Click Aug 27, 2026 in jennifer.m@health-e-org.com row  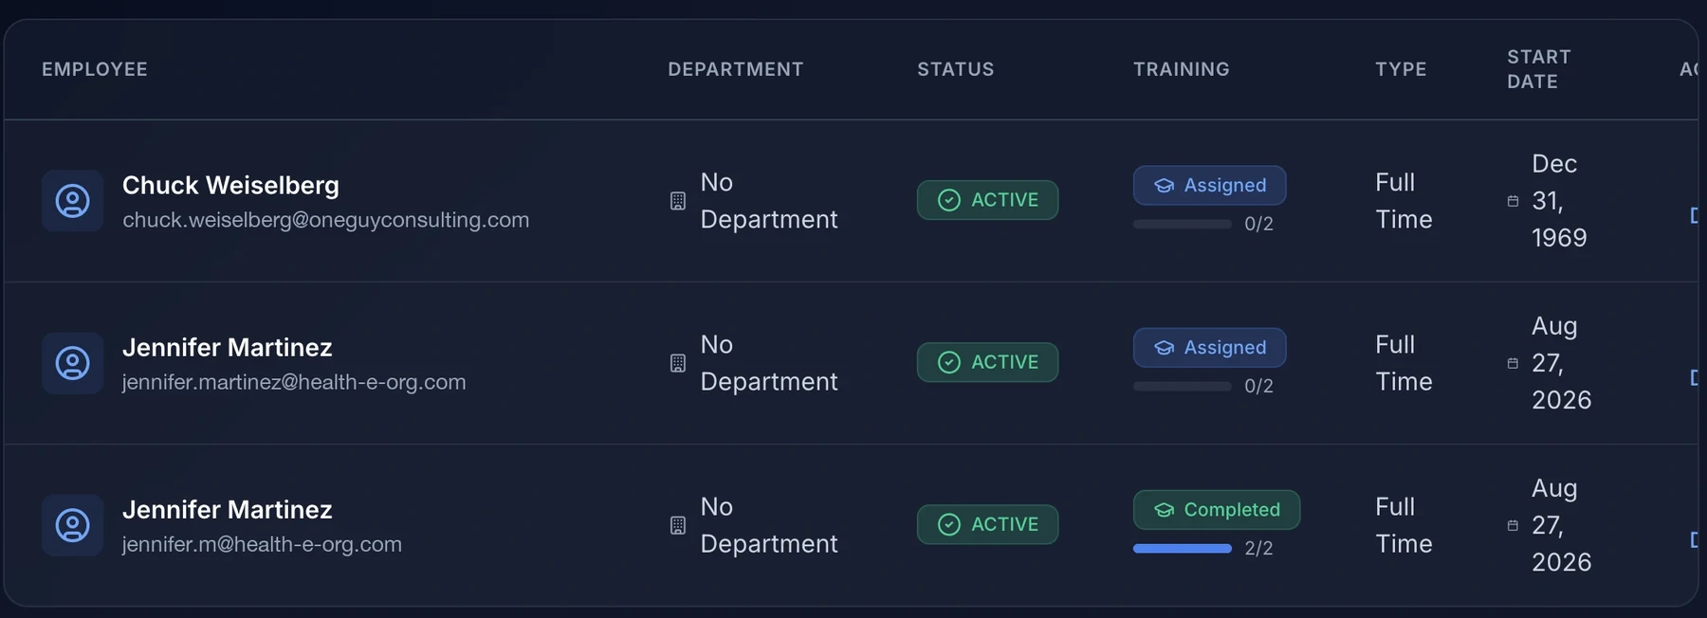pos(1561,525)
